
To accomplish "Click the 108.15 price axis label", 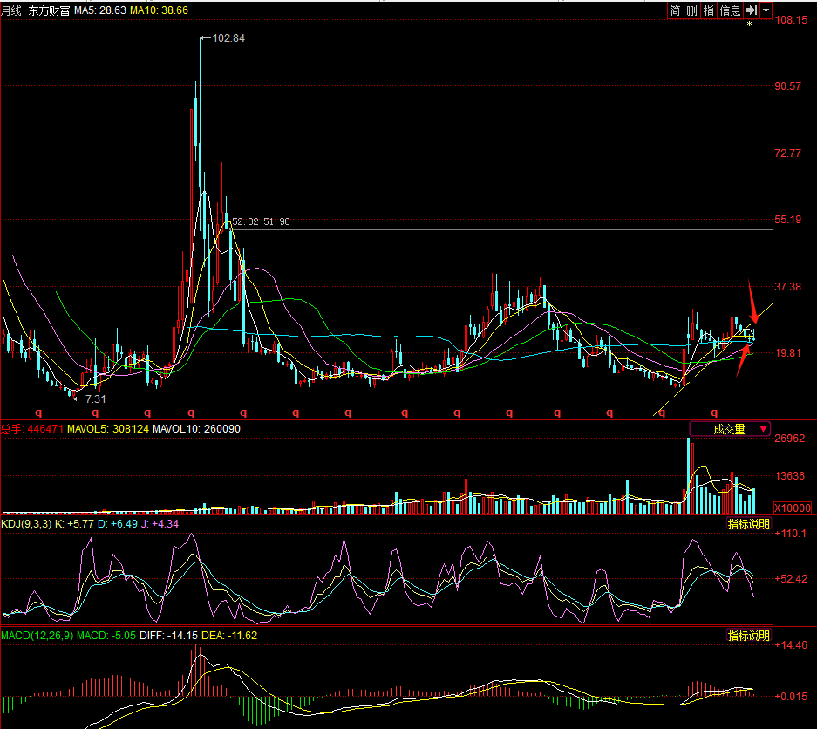I will point(791,20).
